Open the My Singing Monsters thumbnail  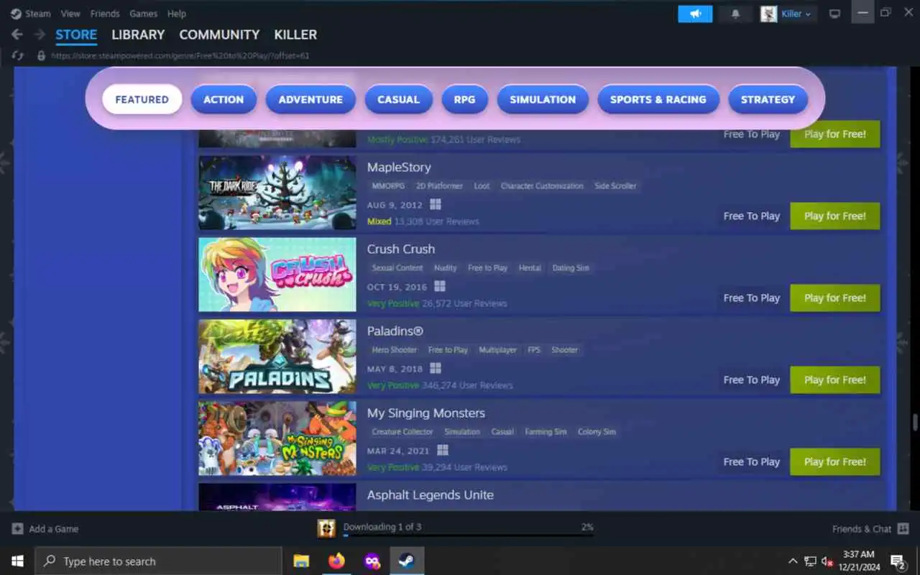tap(277, 438)
